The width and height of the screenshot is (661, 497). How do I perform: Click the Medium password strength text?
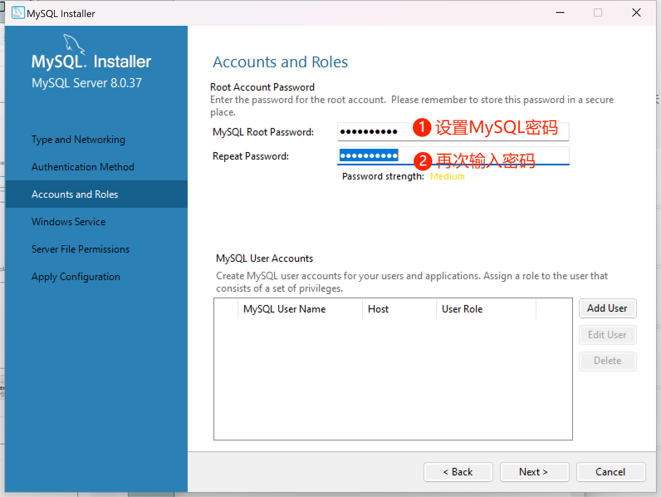[447, 177]
